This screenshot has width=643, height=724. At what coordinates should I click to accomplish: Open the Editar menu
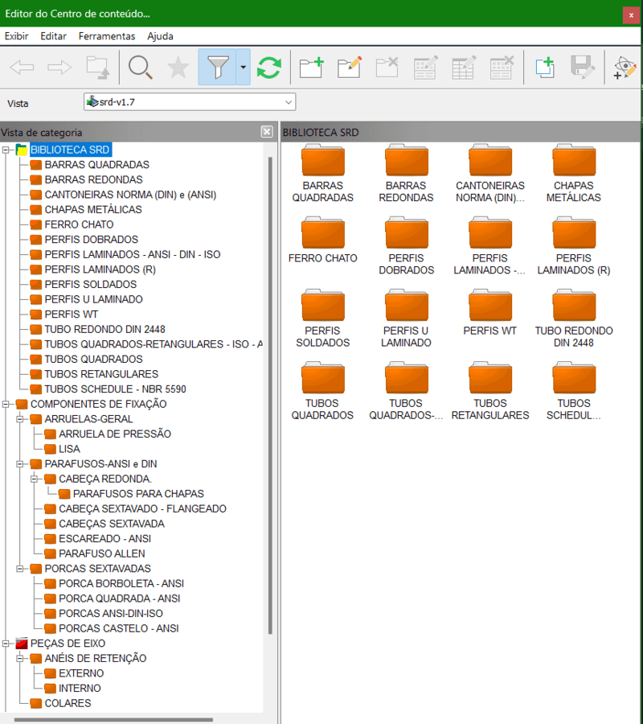click(54, 36)
